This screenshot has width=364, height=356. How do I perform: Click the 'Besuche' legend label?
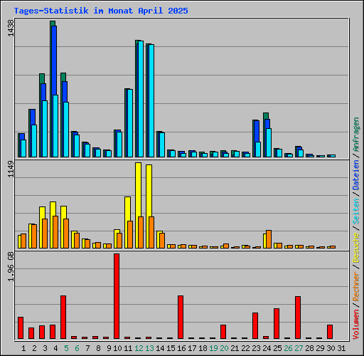(x=356, y=248)
